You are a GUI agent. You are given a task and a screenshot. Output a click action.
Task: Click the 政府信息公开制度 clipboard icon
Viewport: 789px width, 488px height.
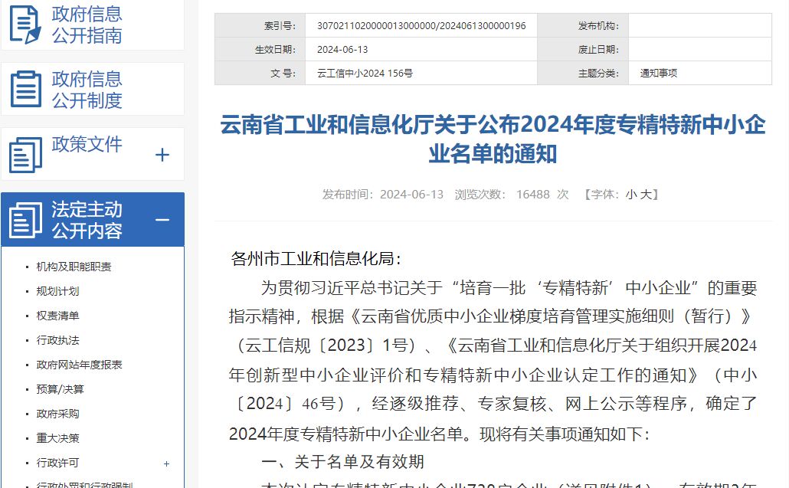click(x=26, y=89)
